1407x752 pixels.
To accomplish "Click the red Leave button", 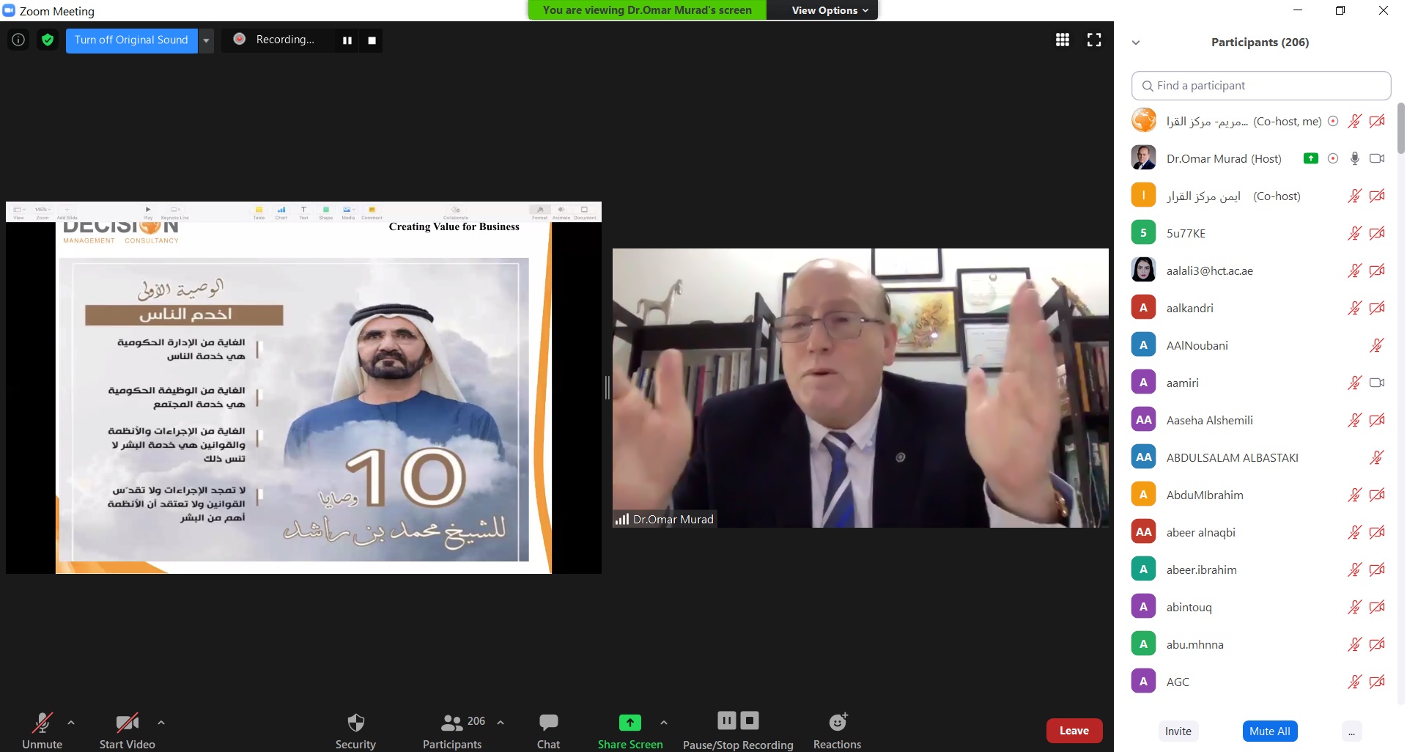I will coord(1074,731).
